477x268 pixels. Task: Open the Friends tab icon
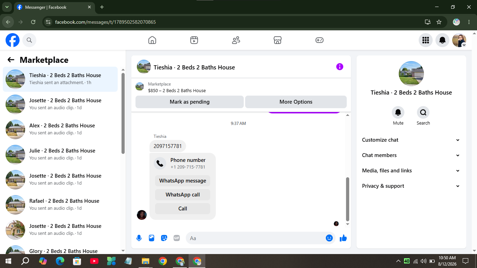pyautogui.click(x=236, y=40)
